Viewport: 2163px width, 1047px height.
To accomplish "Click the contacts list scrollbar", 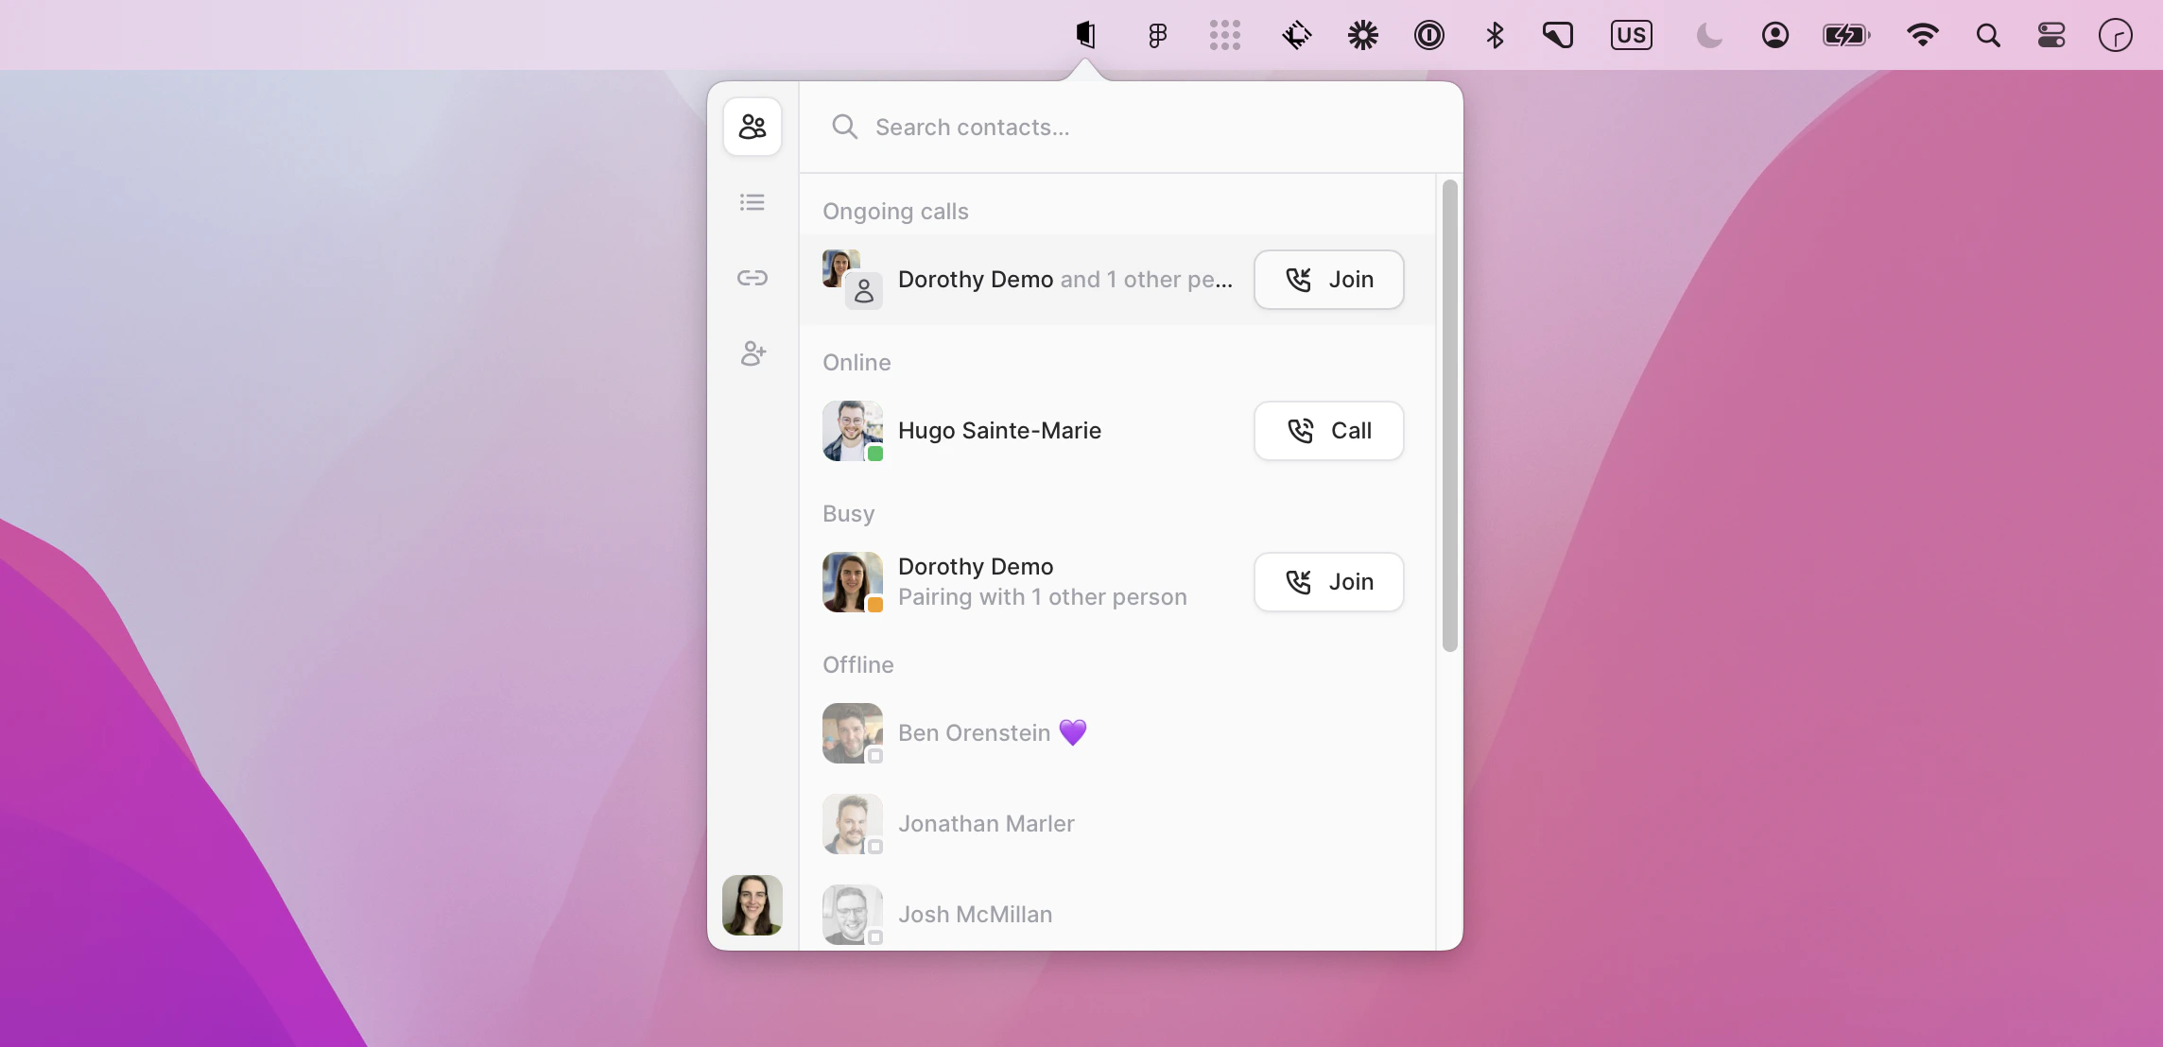I will (1449, 416).
